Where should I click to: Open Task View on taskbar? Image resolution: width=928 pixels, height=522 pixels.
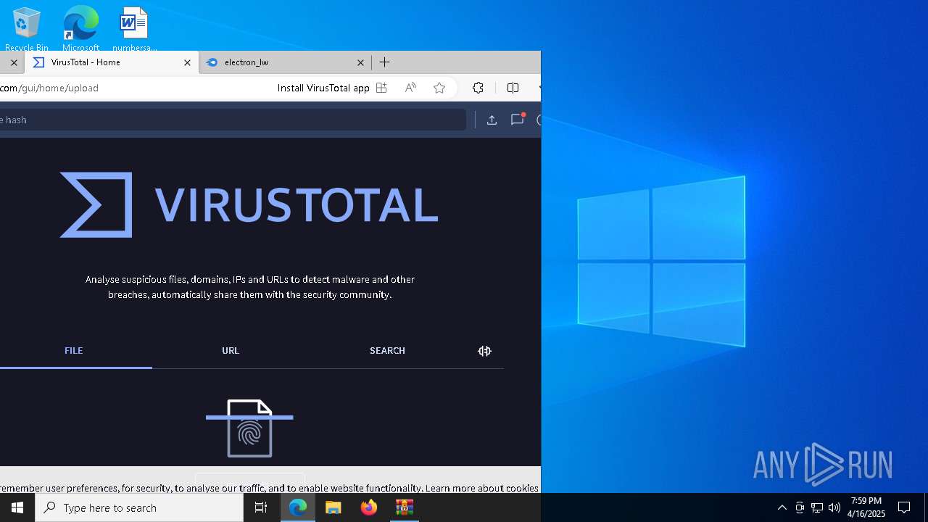(x=261, y=507)
